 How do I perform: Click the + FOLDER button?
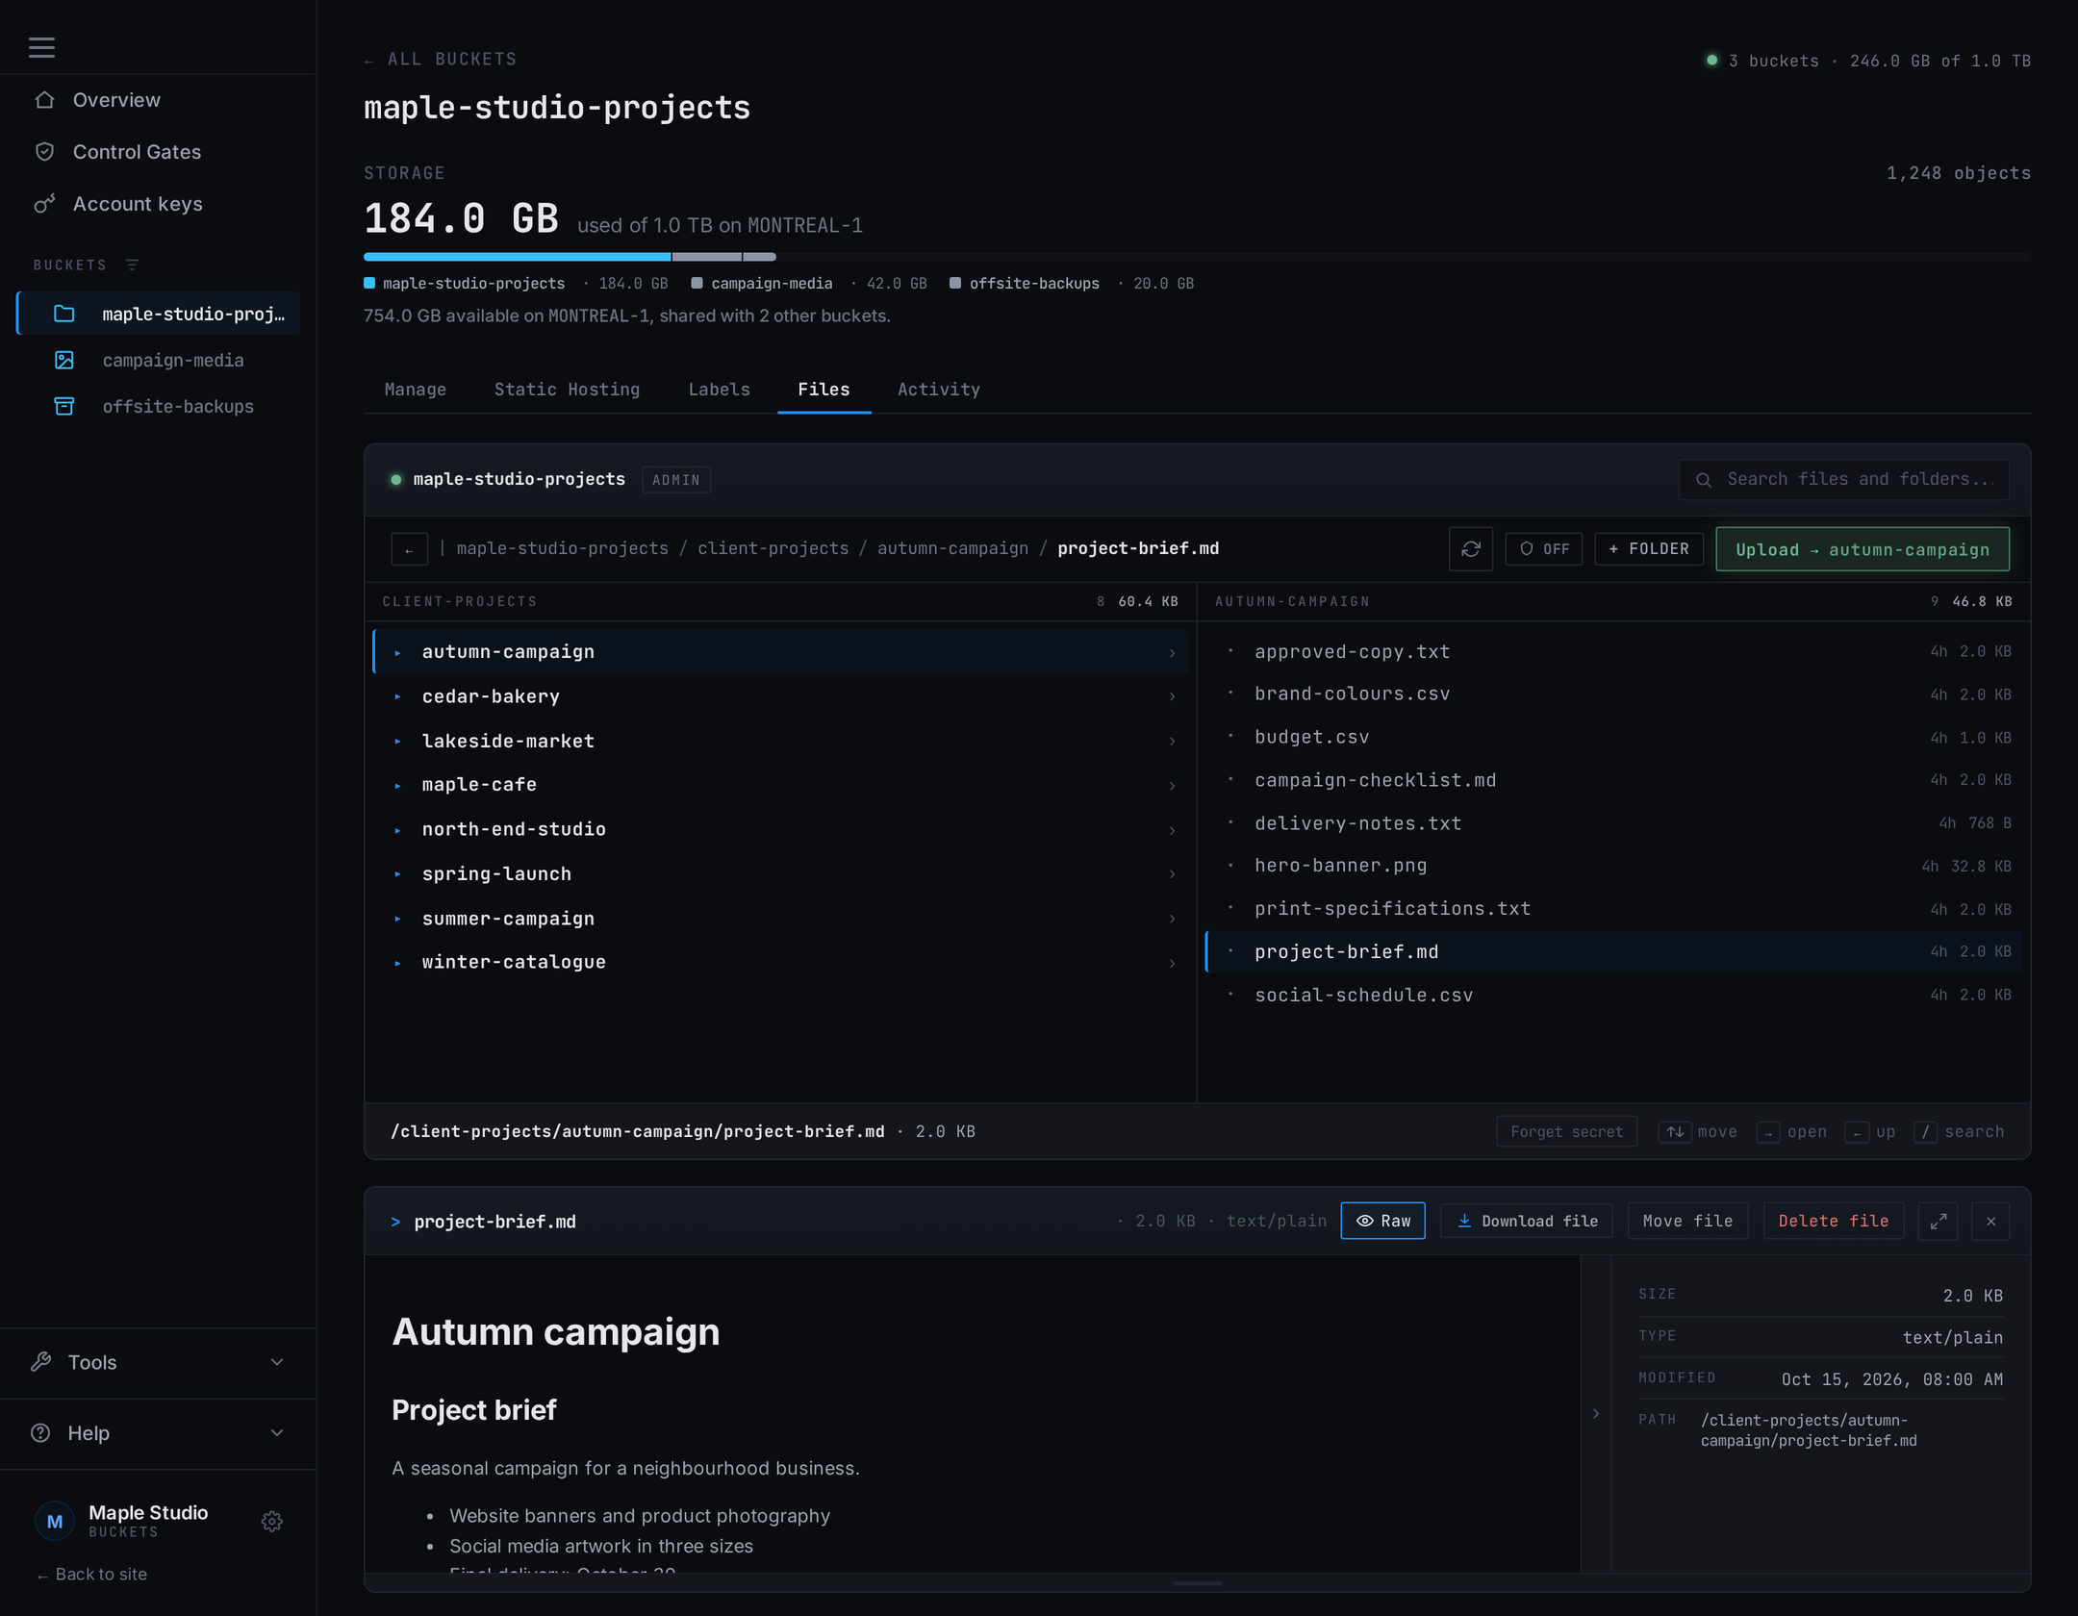[1649, 549]
